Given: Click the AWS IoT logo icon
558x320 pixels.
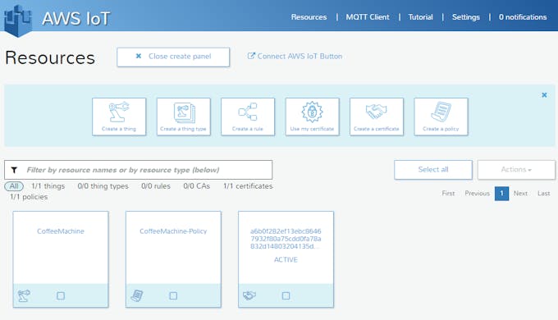Looking at the screenshot, I should 18,20.
